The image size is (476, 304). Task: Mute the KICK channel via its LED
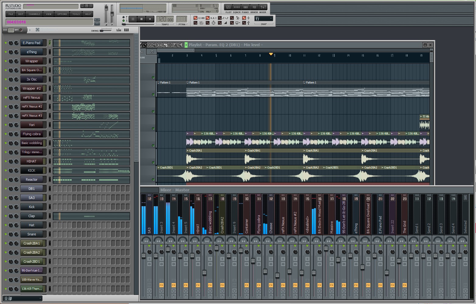[x=5, y=171]
